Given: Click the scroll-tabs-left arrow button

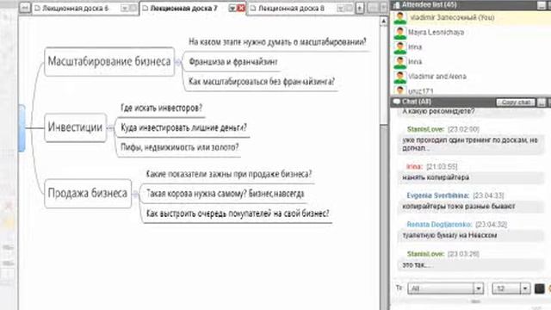Looking at the screenshot, I should click(25, 8).
